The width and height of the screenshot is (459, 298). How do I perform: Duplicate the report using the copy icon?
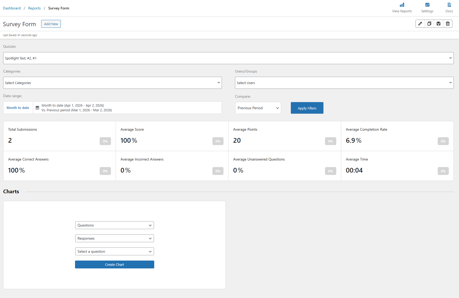429,24
